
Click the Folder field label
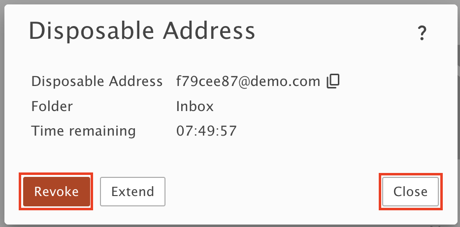click(x=52, y=107)
